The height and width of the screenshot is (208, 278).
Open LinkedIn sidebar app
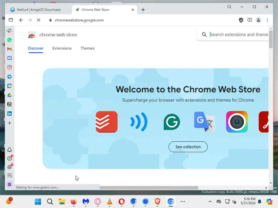point(10,113)
